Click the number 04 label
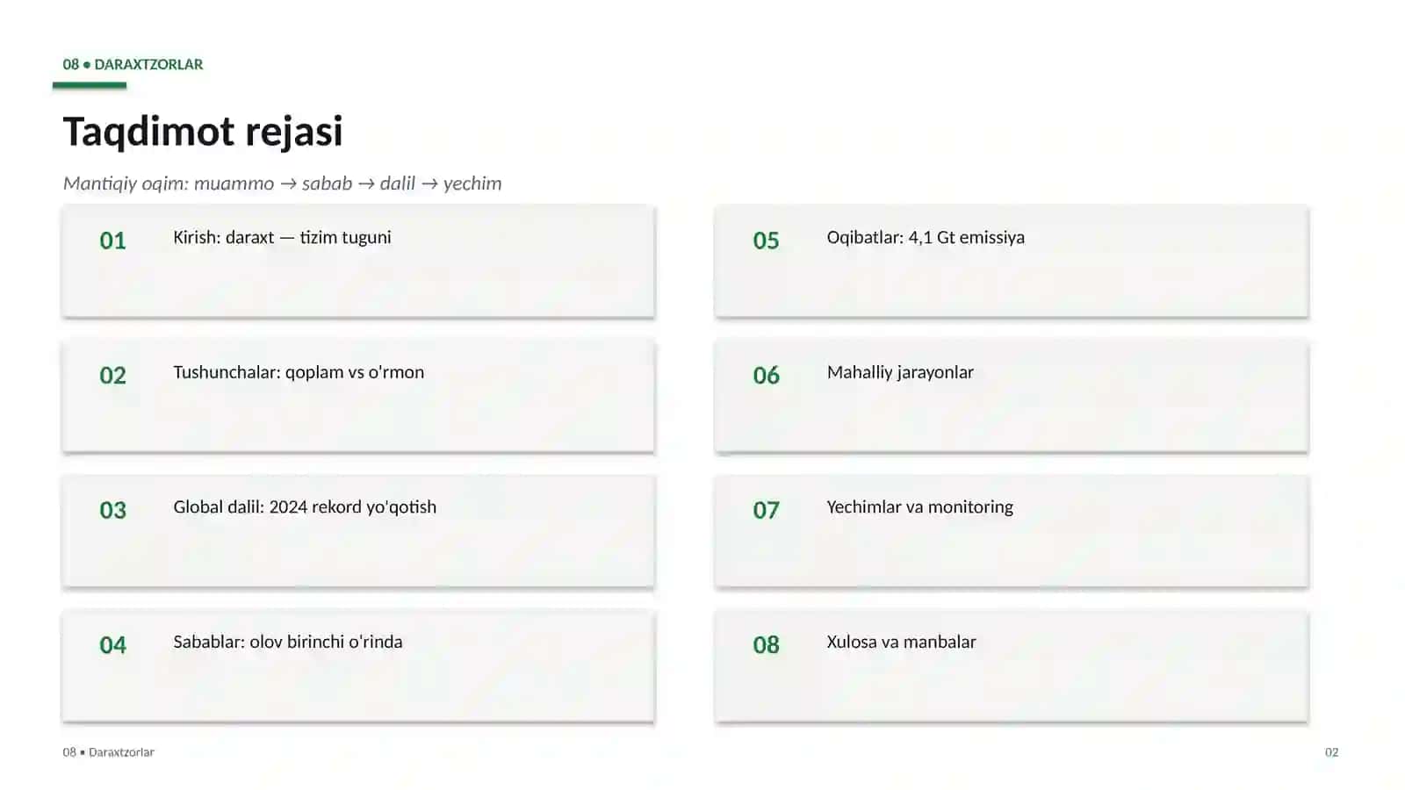 pos(112,645)
